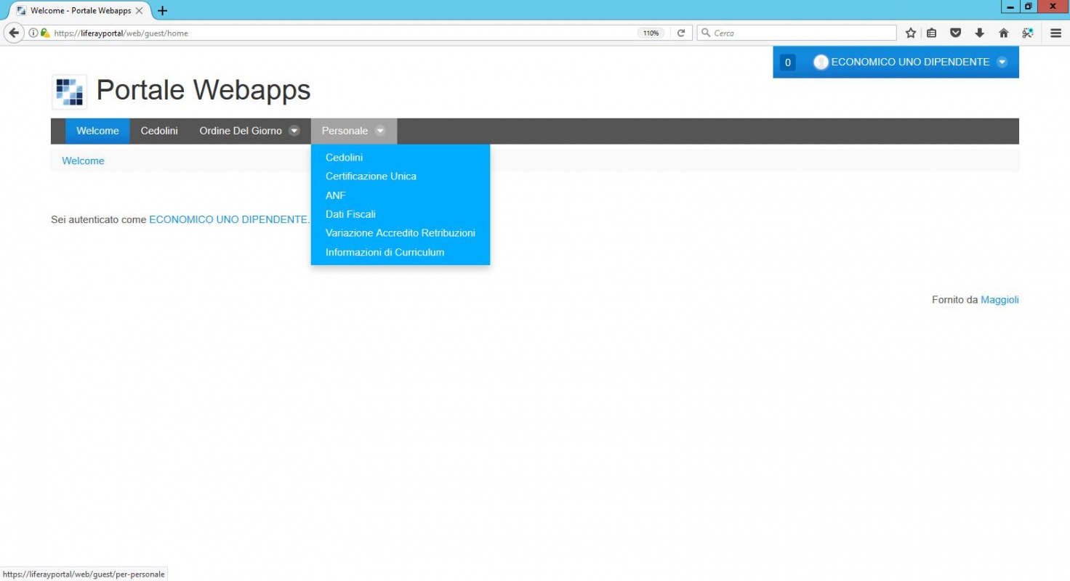Viewport: 1070px width, 581px height.
Task: Expand the Ordine Del Giorno dropdown arrow
Action: tap(294, 131)
